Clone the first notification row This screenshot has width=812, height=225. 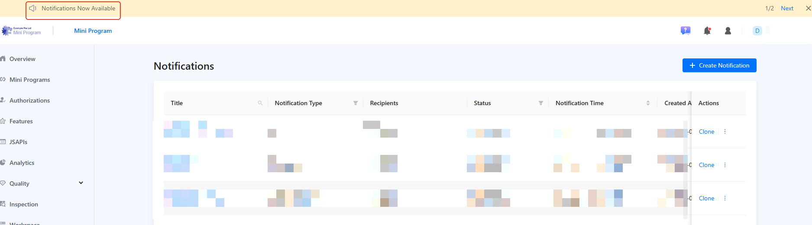[706, 132]
